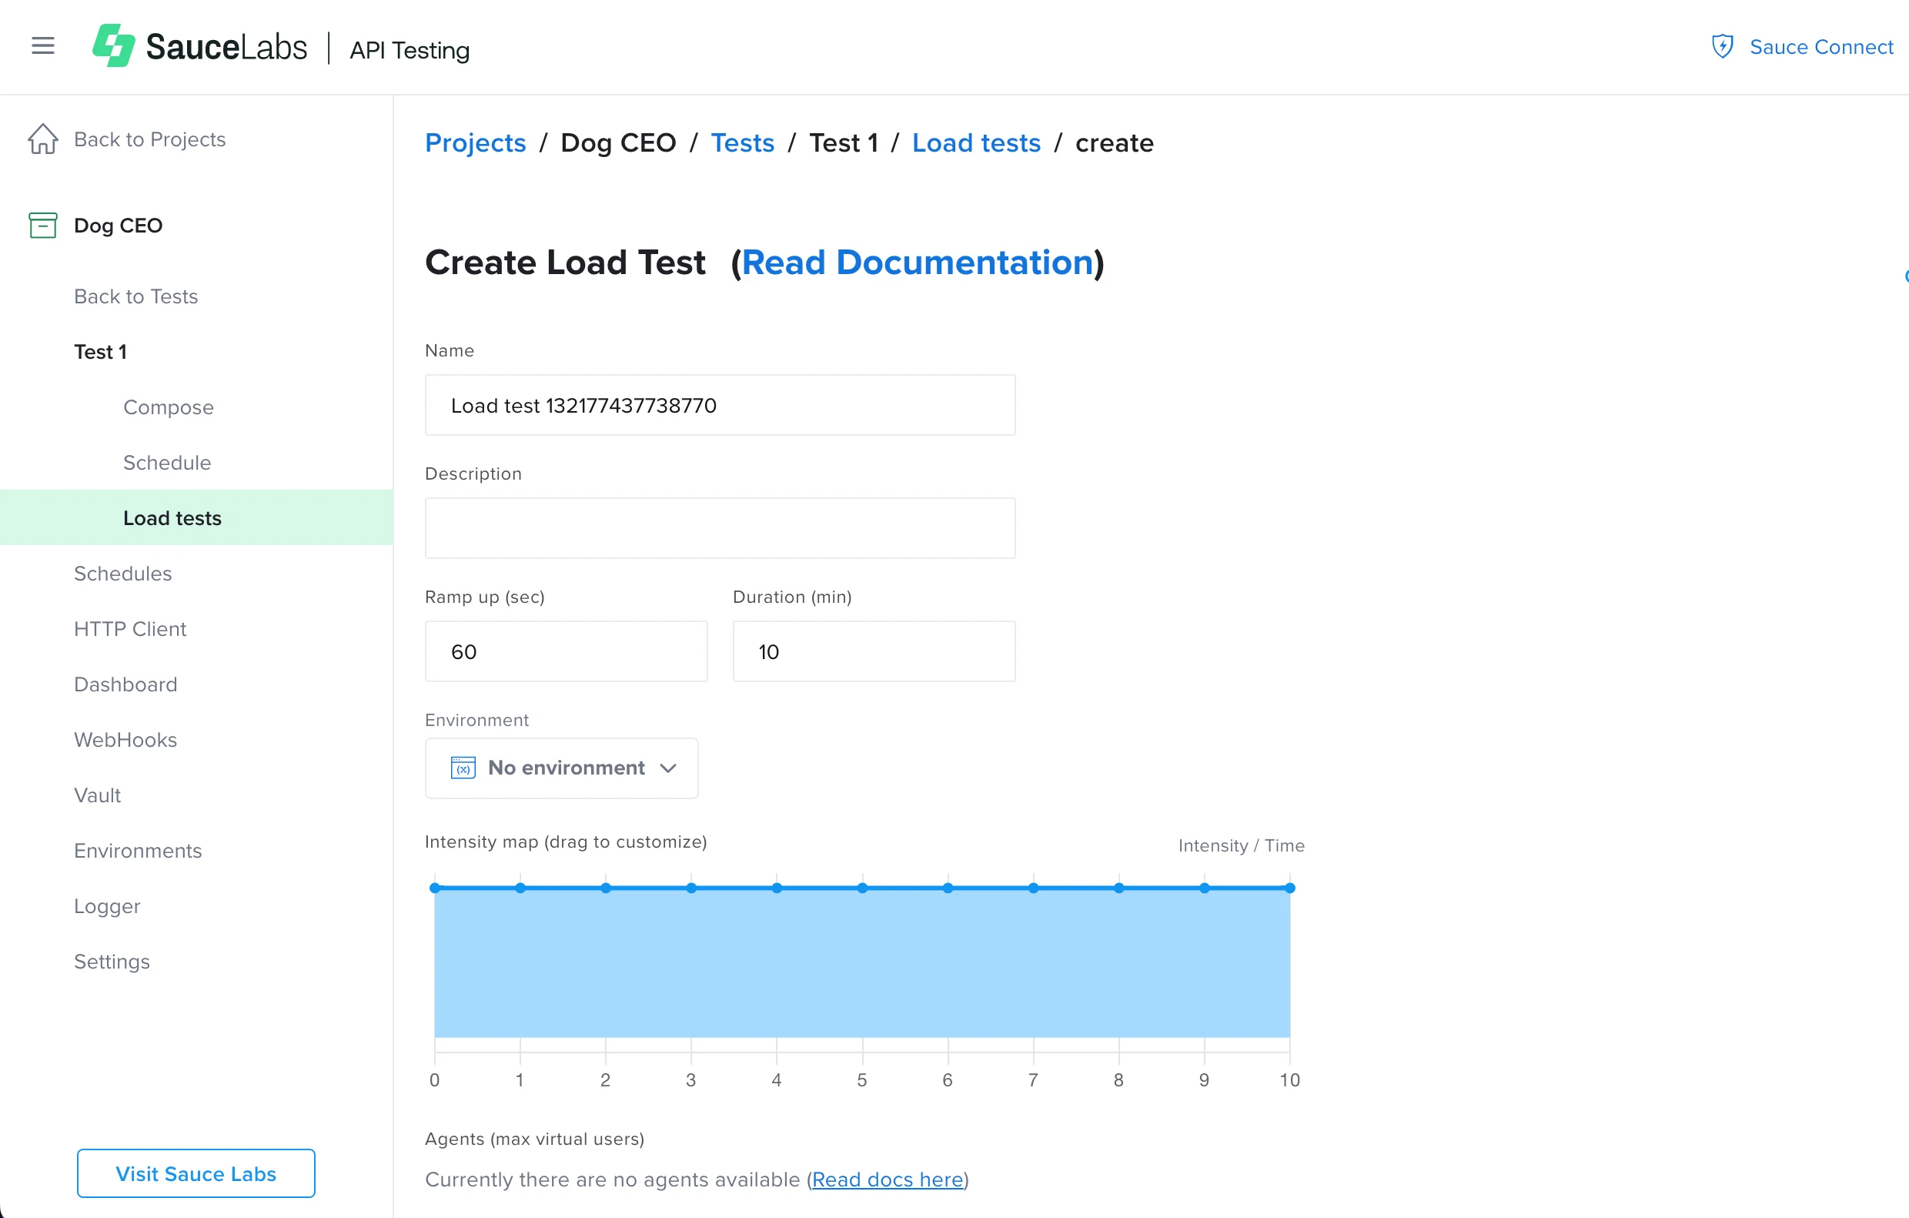Switch to the Schedule section of Test 1

(166, 462)
